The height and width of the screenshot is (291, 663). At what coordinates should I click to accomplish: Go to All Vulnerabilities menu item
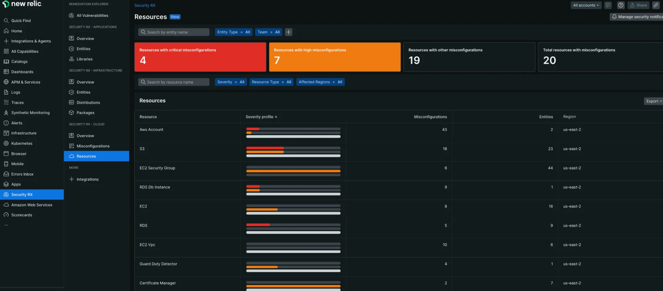[x=92, y=16]
